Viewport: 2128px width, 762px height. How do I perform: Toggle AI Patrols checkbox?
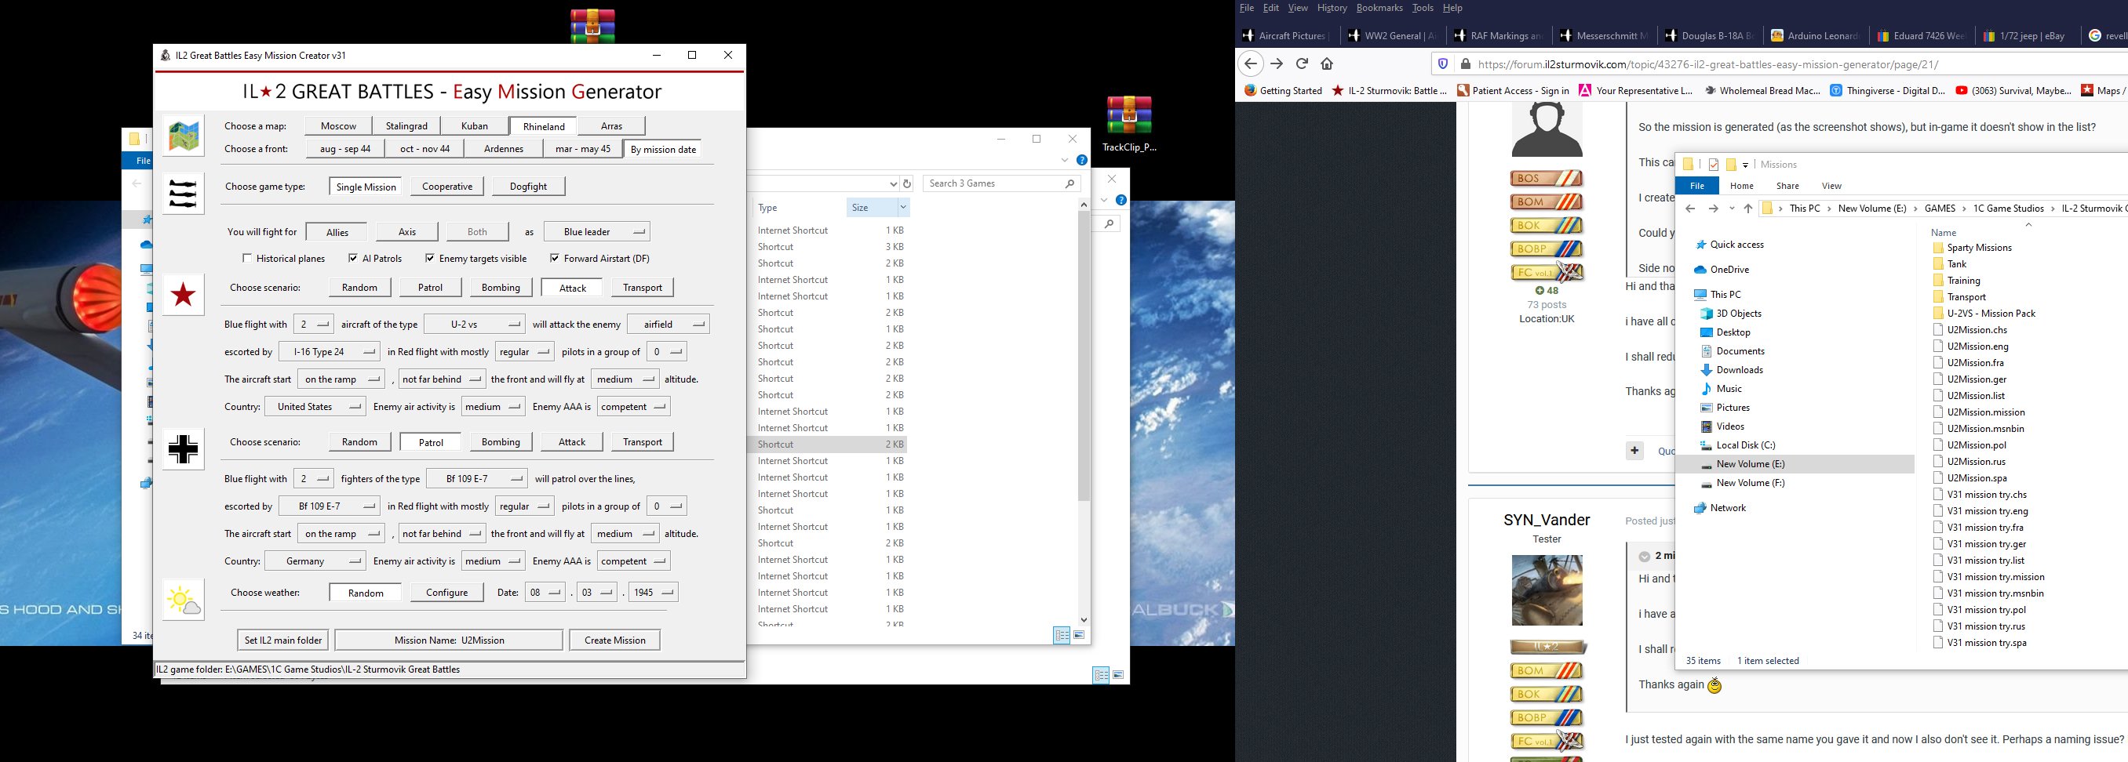click(x=353, y=259)
